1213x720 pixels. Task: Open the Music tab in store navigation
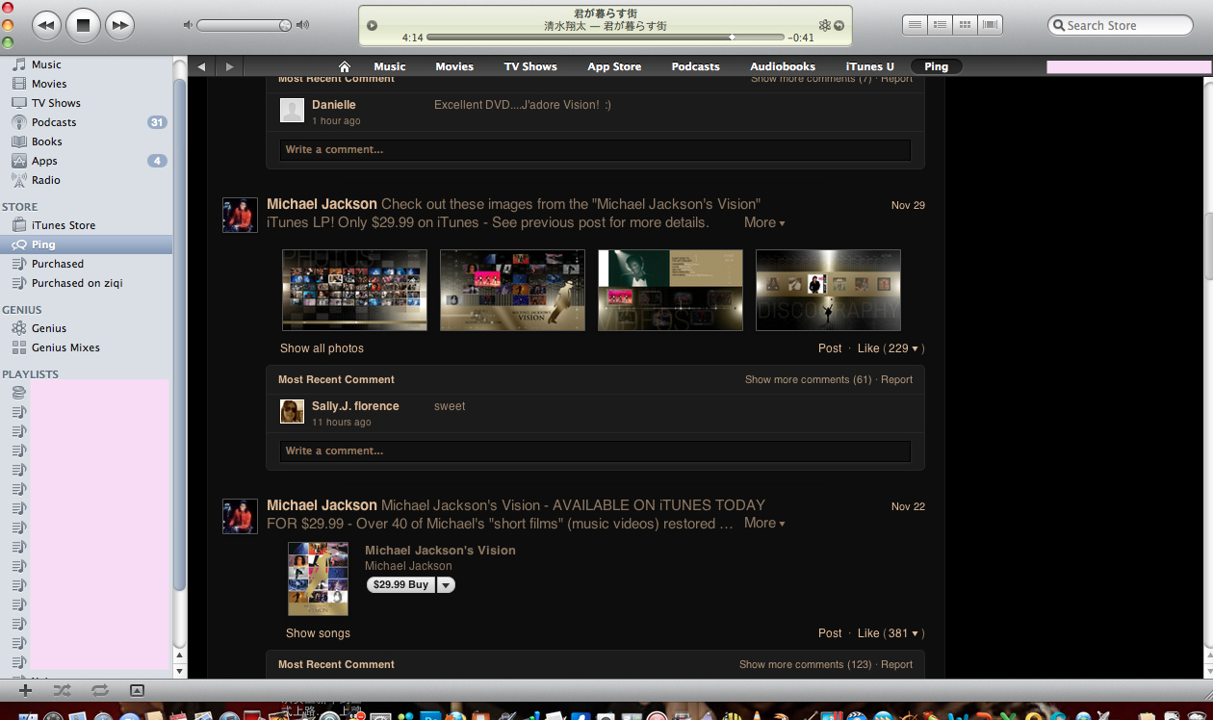[390, 66]
